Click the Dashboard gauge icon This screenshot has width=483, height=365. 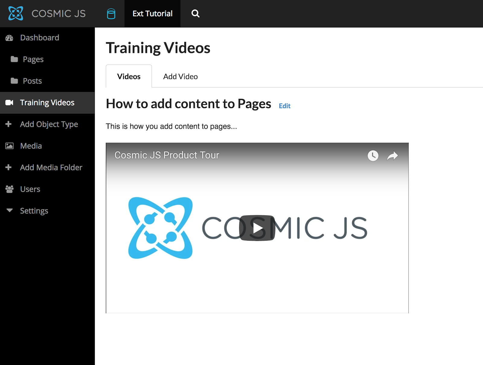[9, 38]
